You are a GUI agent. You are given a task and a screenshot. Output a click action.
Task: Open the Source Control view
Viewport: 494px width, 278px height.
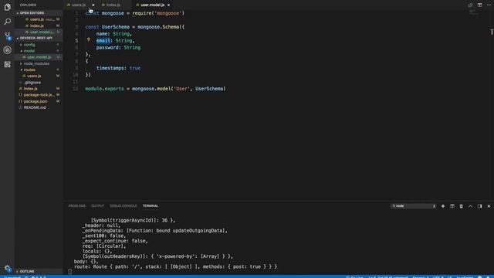7,36
